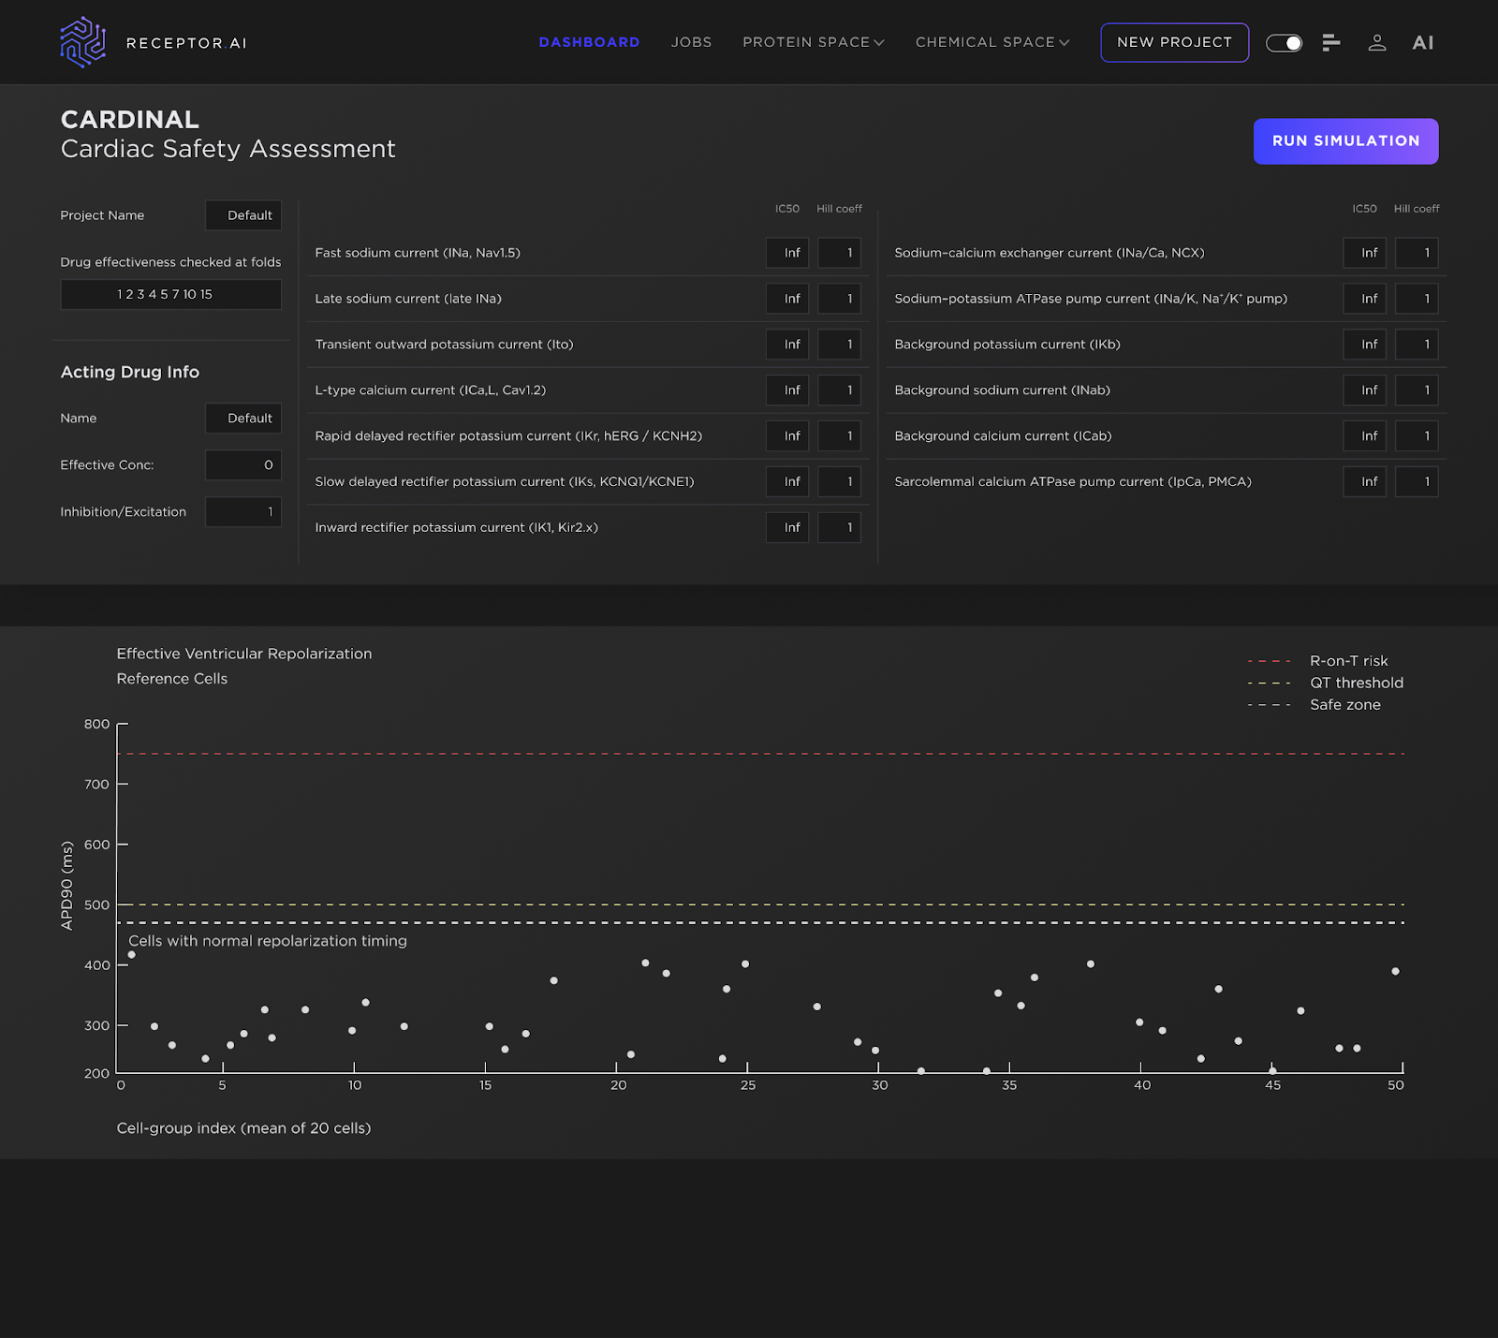Open the user profile icon
This screenshot has width=1498, height=1338.
tap(1376, 43)
